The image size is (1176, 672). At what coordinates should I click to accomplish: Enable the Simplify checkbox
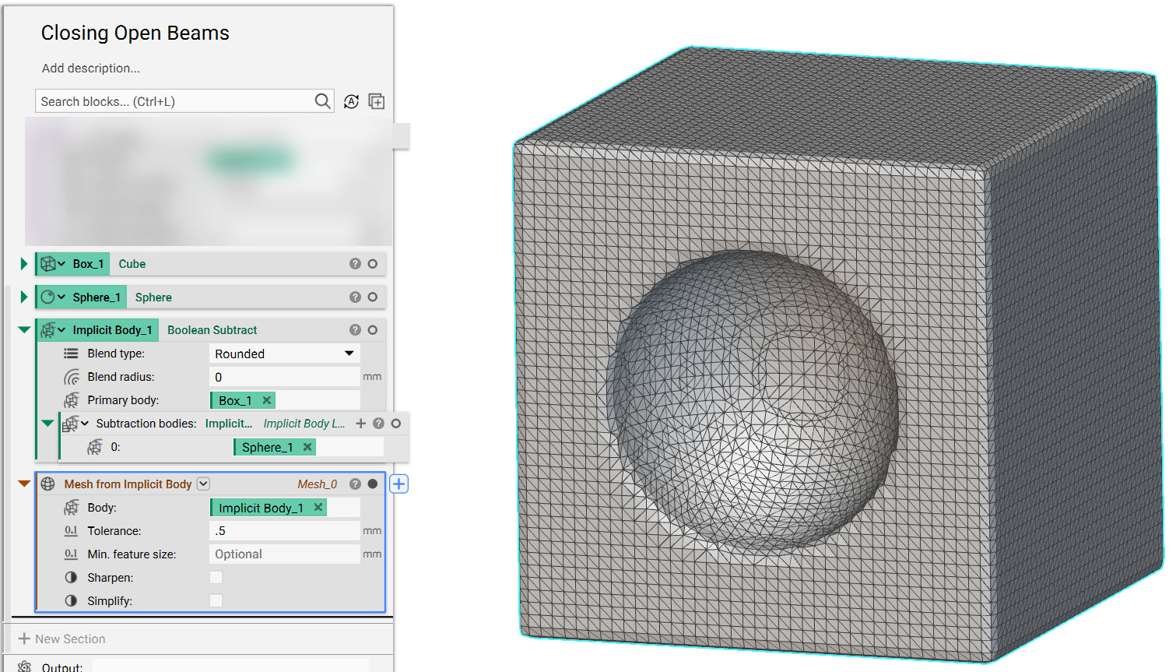216,601
